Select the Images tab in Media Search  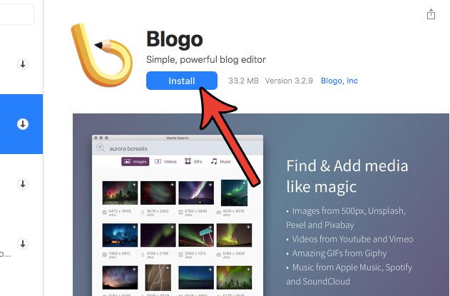135,162
